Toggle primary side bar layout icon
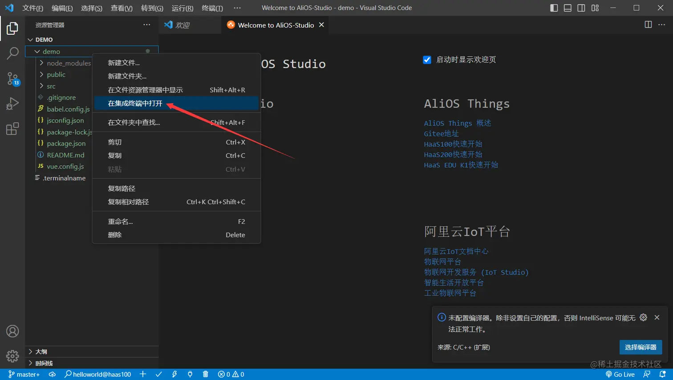This screenshot has width=673, height=380. 554,8
